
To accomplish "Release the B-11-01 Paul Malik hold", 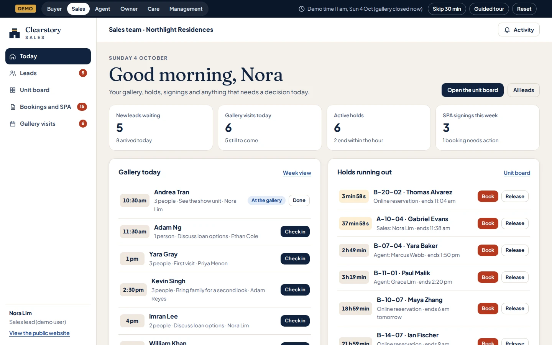I will [515, 278].
